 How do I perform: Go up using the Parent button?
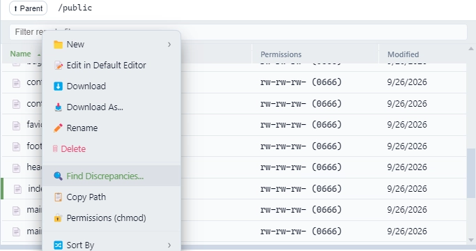(29, 8)
